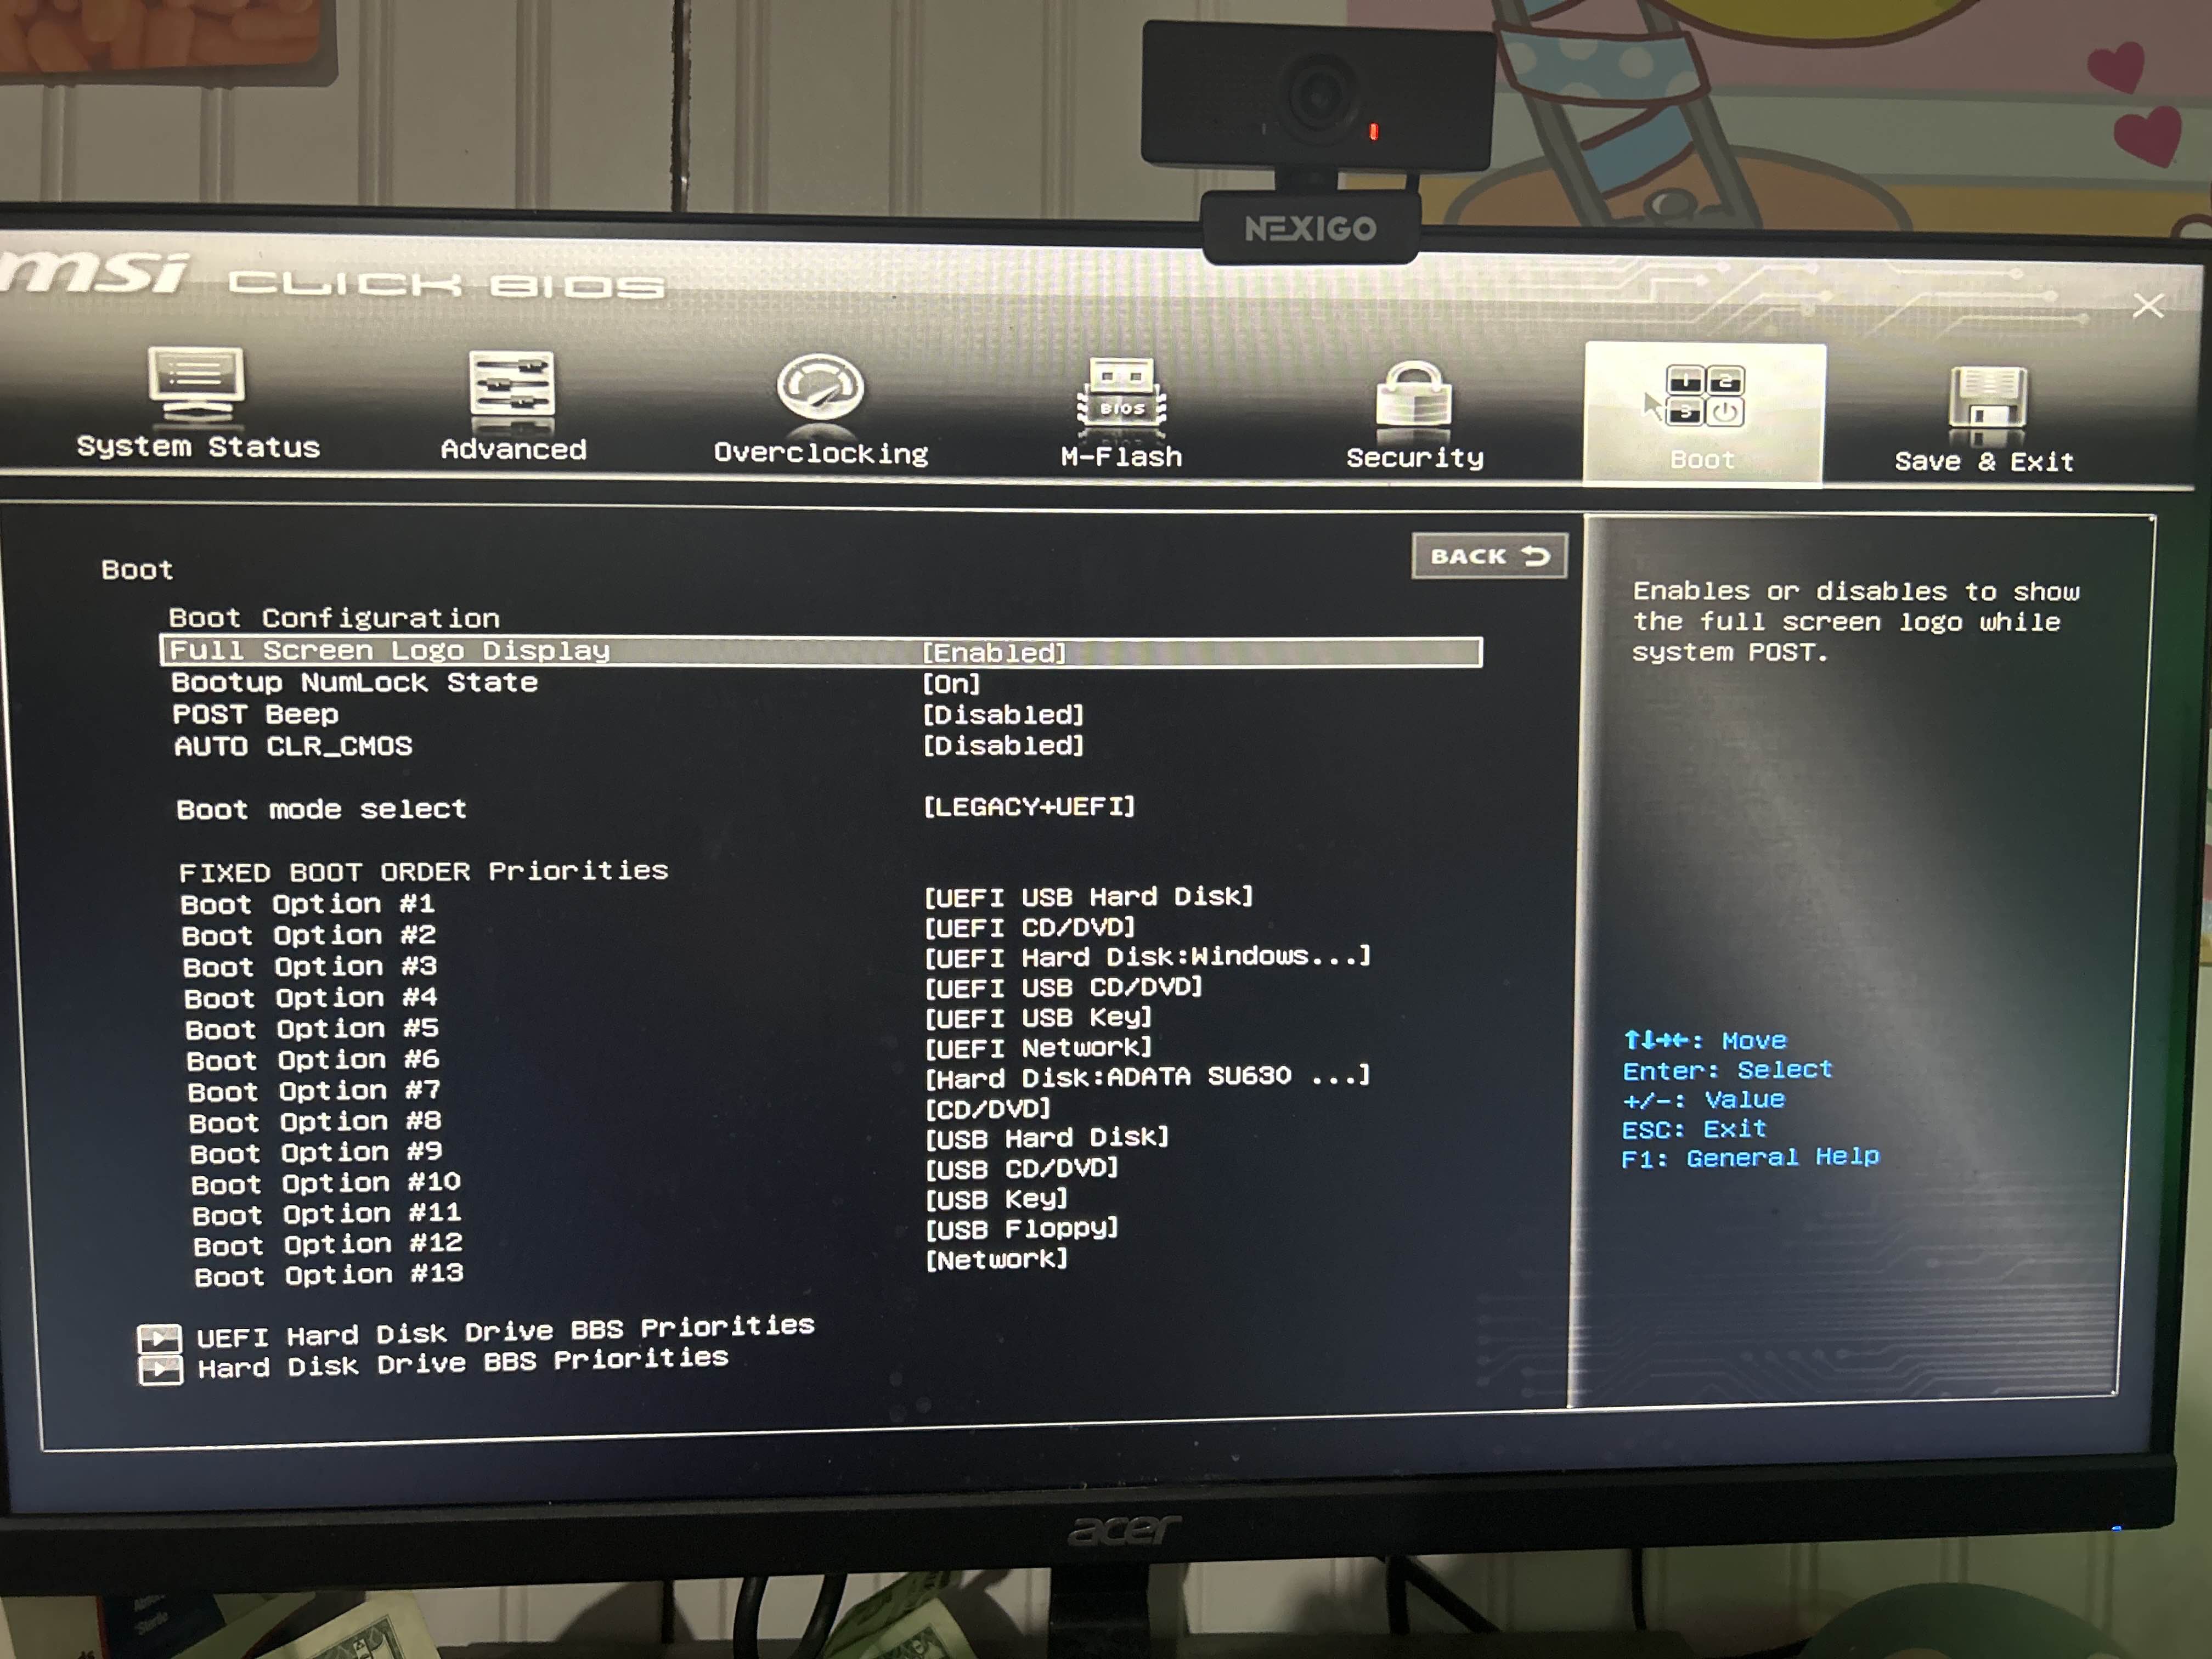Image resolution: width=2212 pixels, height=1659 pixels.
Task: Click the Advanced sliders icon
Action: [511, 384]
